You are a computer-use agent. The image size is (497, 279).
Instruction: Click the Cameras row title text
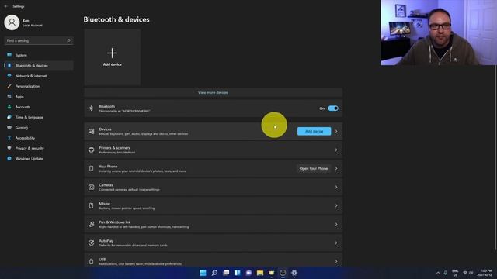click(x=106, y=185)
